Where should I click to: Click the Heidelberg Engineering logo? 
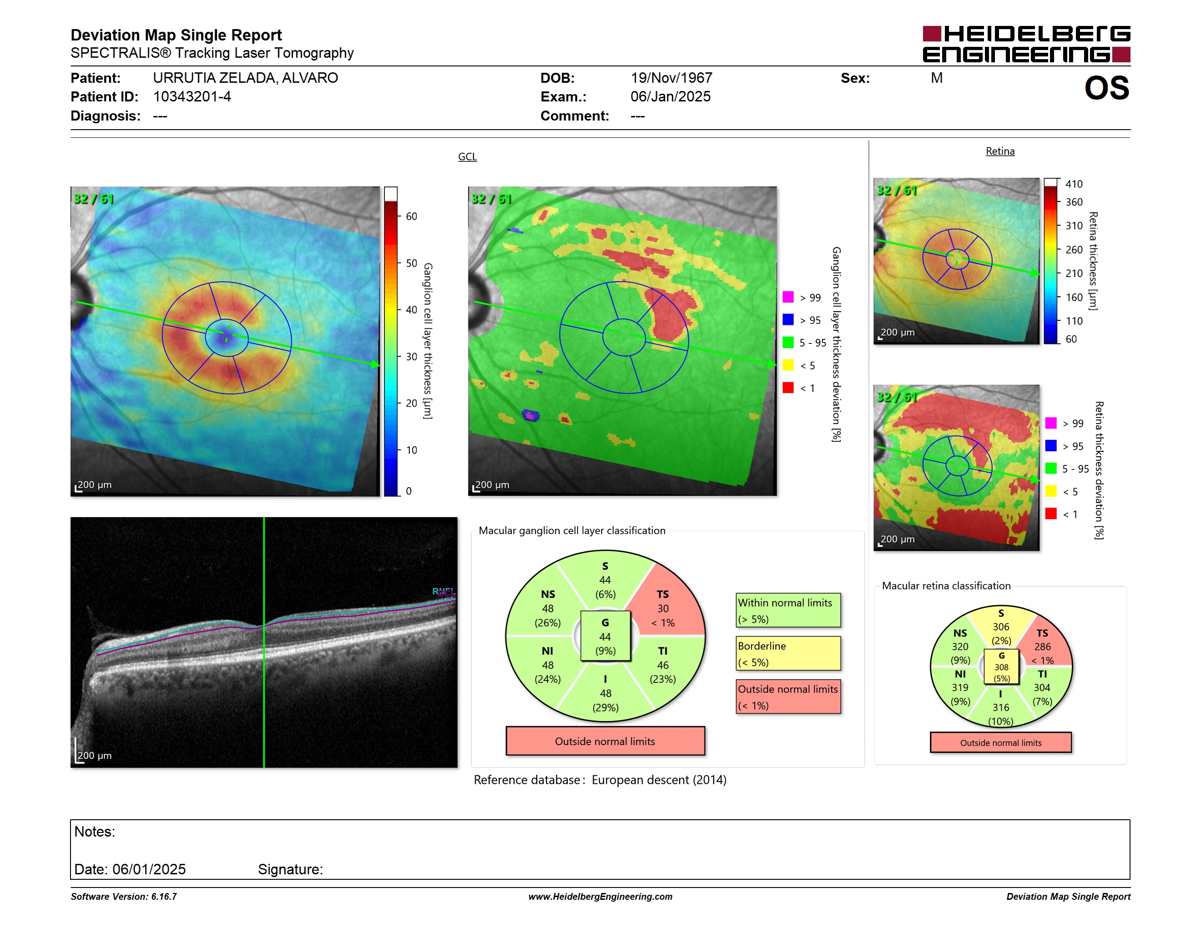click(x=1026, y=44)
